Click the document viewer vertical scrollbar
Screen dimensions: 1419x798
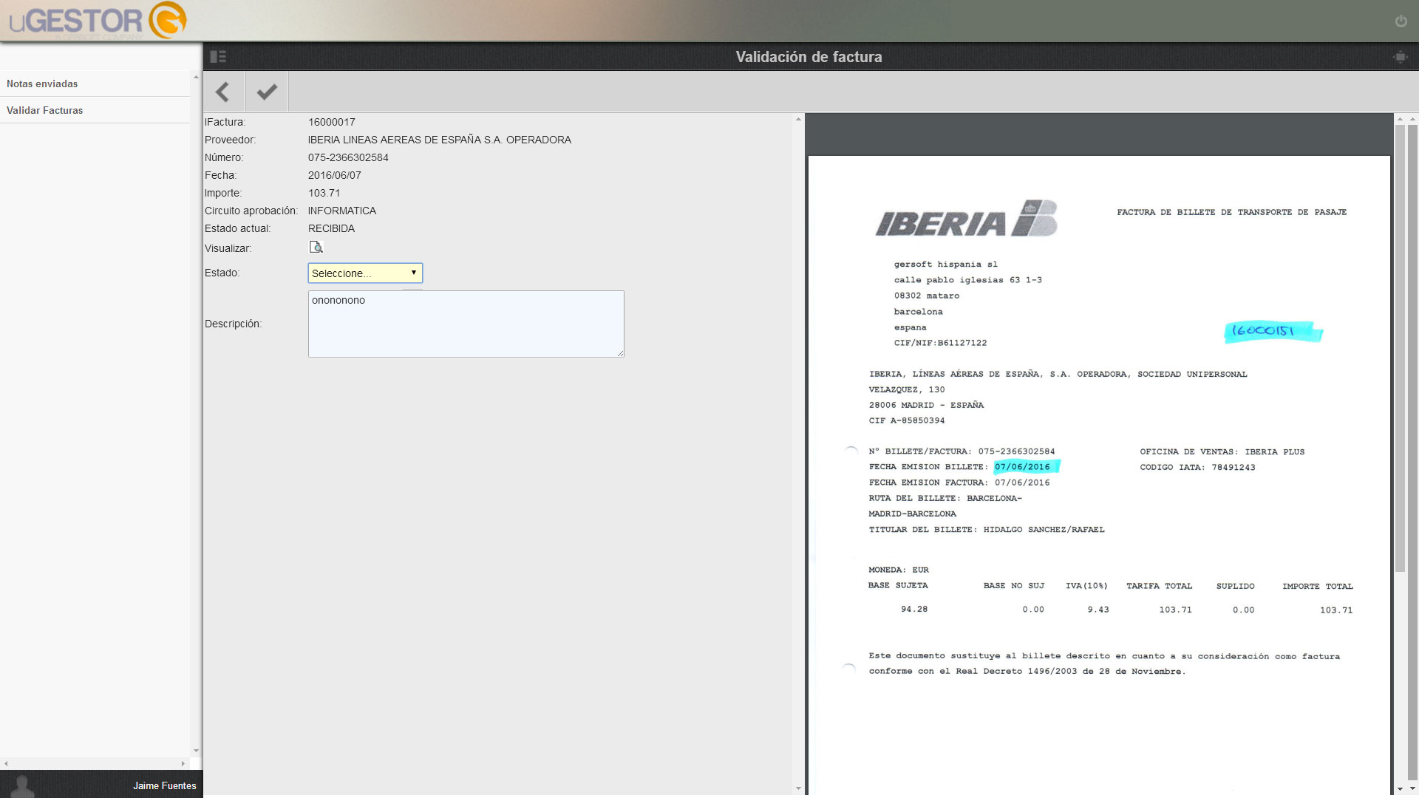point(1400,347)
